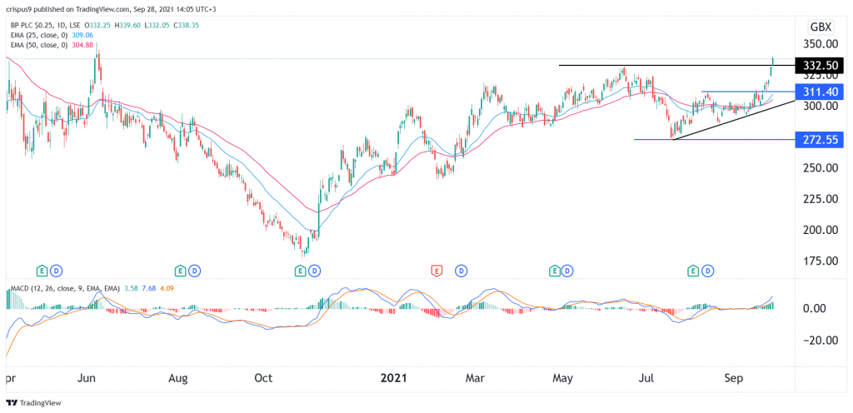
Task: Click green E marker between Oct and 2021 labels
Action: (x=300, y=270)
